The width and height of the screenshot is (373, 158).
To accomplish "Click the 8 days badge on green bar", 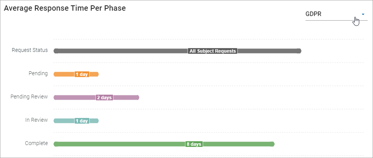I will click(x=194, y=144).
